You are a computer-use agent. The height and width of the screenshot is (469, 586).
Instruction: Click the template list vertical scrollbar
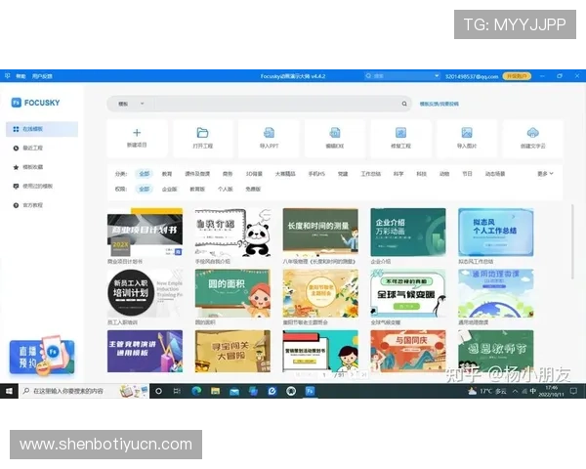click(572, 241)
